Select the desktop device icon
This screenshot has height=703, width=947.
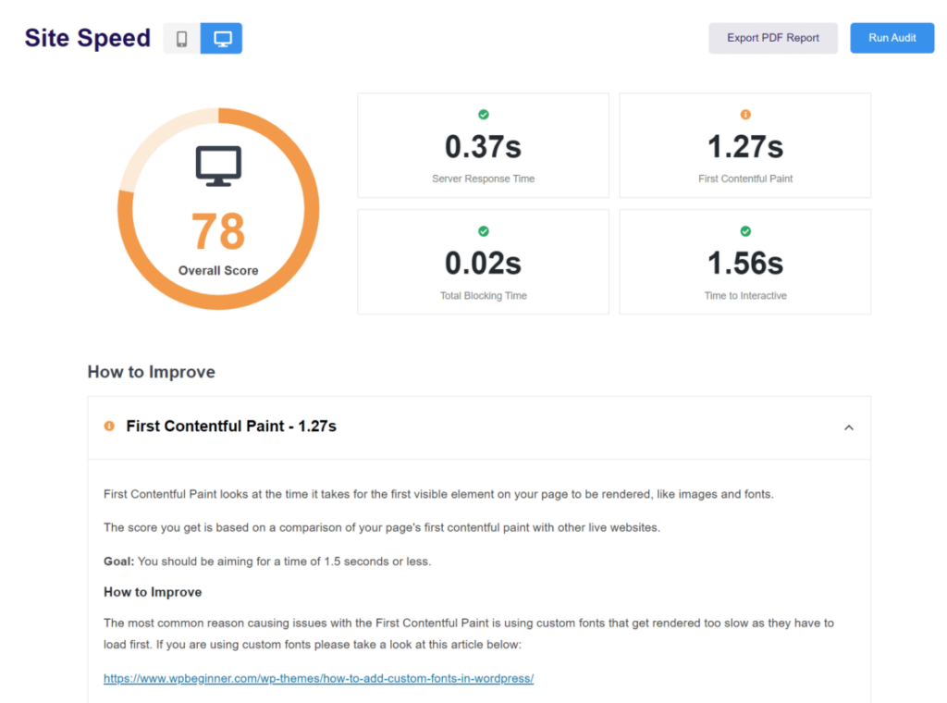click(x=220, y=38)
